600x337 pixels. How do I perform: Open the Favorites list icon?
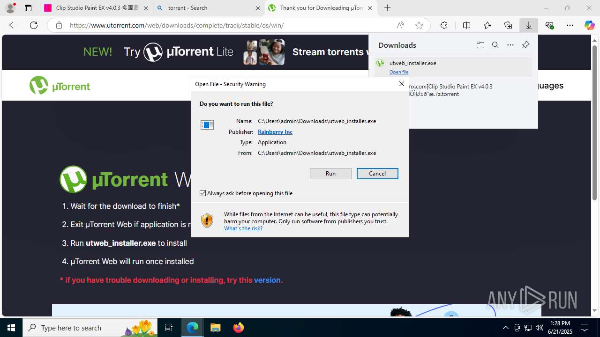(487, 25)
